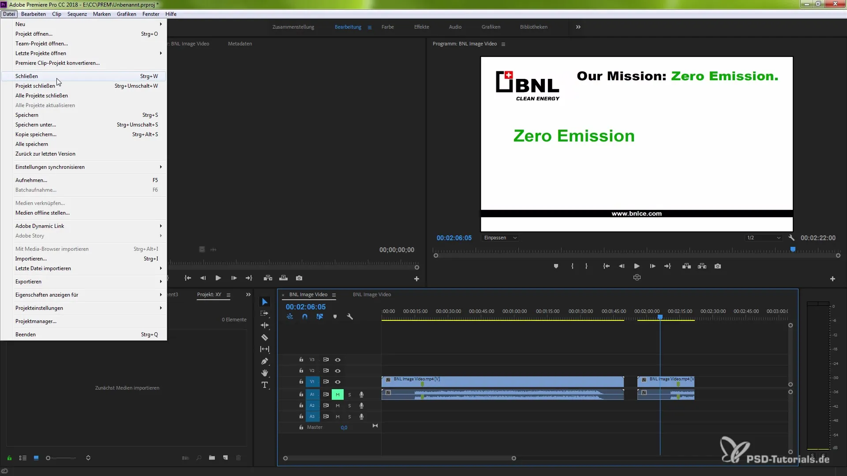This screenshot has height=476, width=847.
Task: Choose Speichern unter... menu entry
Action: 84,125
